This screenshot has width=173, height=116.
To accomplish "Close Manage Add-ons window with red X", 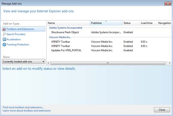I will (x=168, y=3).
